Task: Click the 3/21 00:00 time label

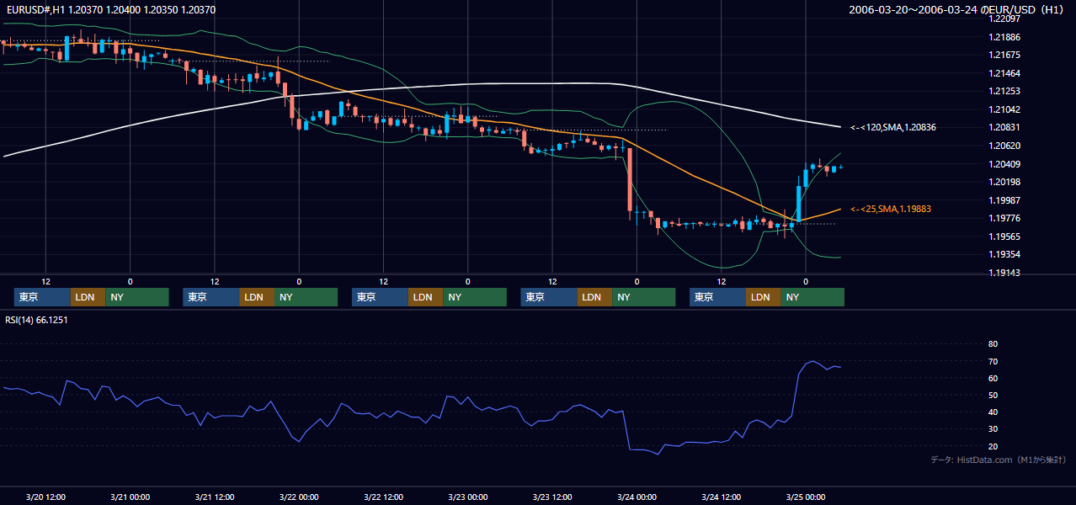Action: (x=130, y=497)
